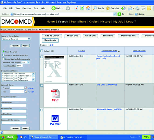Viewport: 154px width, 140px height.
Task: Click the Document Title input field
Action: coord(14,100)
